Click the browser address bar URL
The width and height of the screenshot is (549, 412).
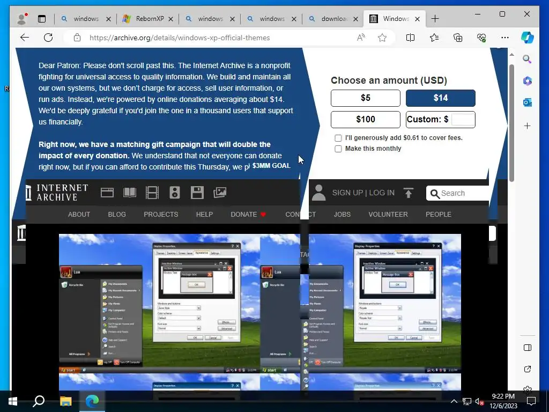[180, 38]
